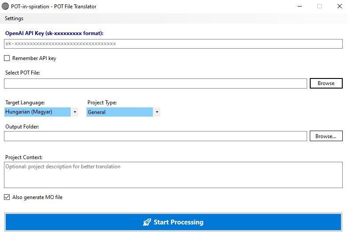Expand the Project Type dropdown arrow
The height and width of the screenshot is (249, 348).
pos(157,112)
